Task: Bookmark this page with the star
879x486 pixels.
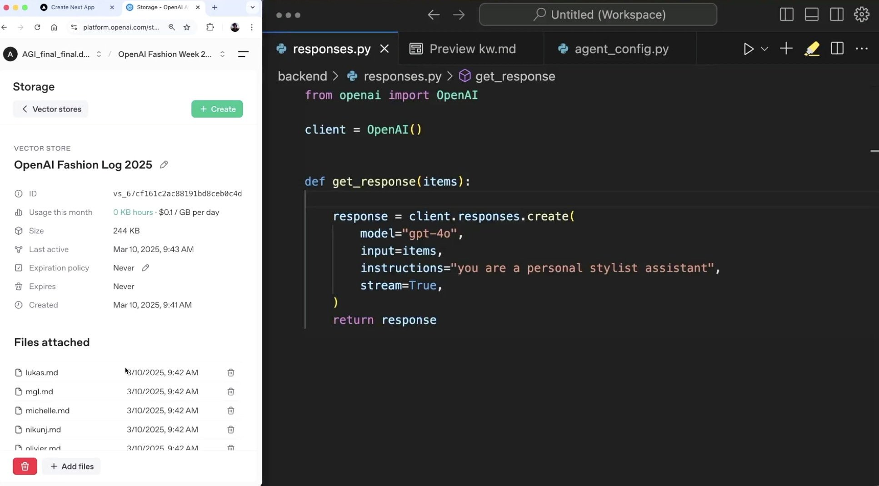Action: click(x=187, y=27)
